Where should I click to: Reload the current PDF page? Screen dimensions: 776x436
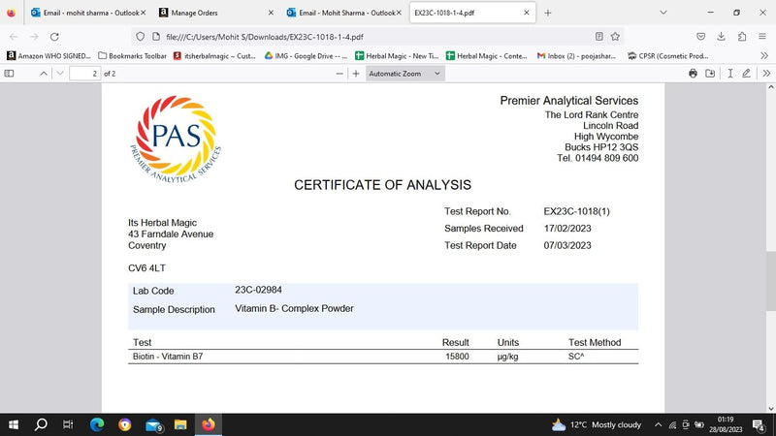54,37
